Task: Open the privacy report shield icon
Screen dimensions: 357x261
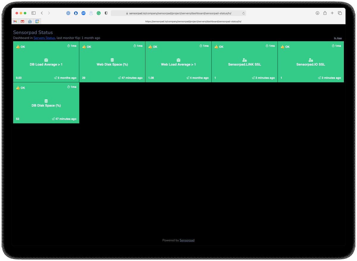Action: pos(106,13)
